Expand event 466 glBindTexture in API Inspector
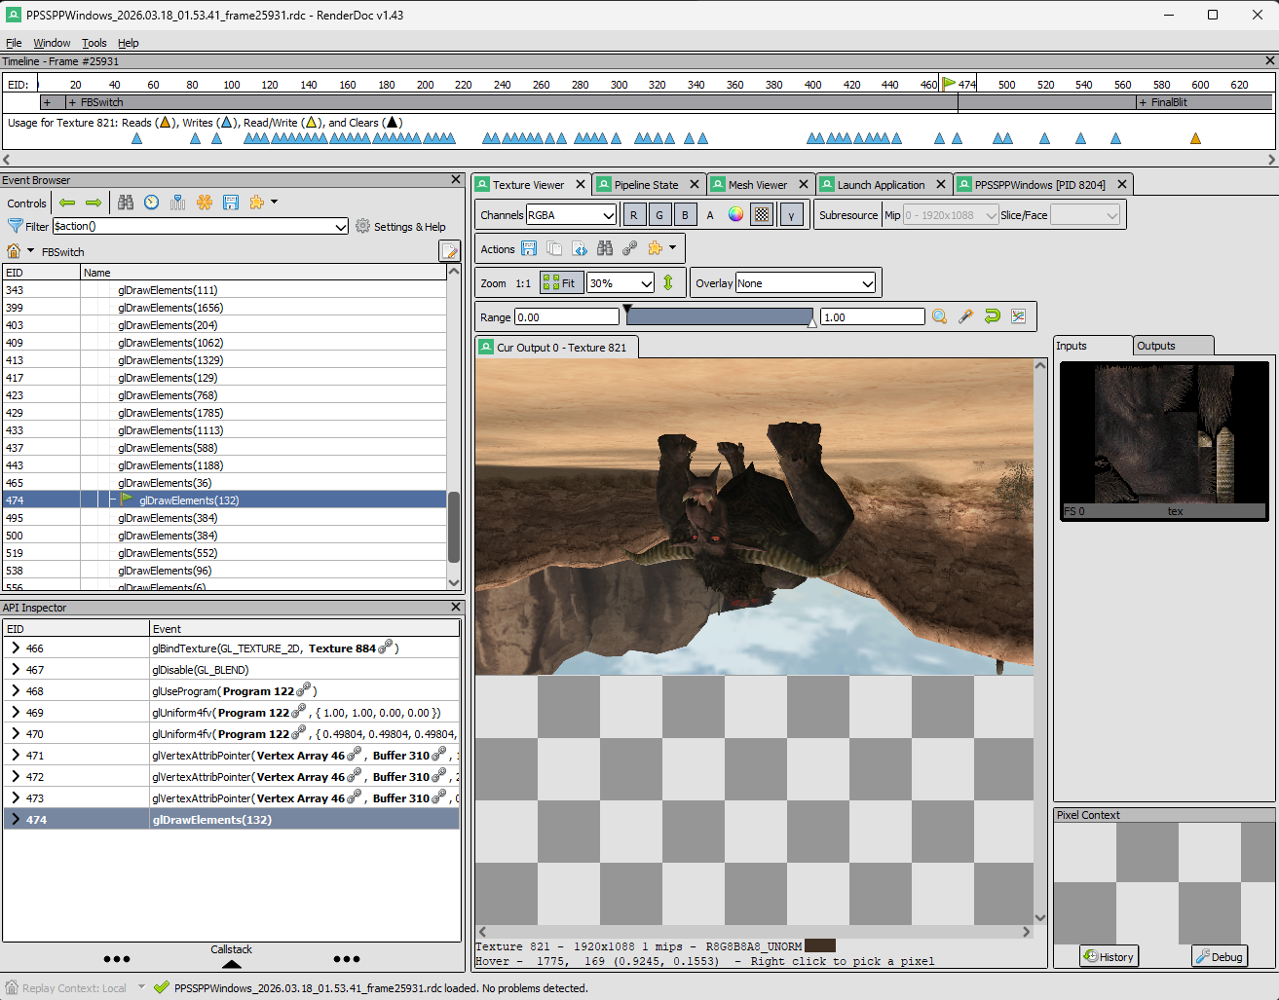The height and width of the screenshot is (1000, 1279). pyautogui.click(x=16, y=648)
